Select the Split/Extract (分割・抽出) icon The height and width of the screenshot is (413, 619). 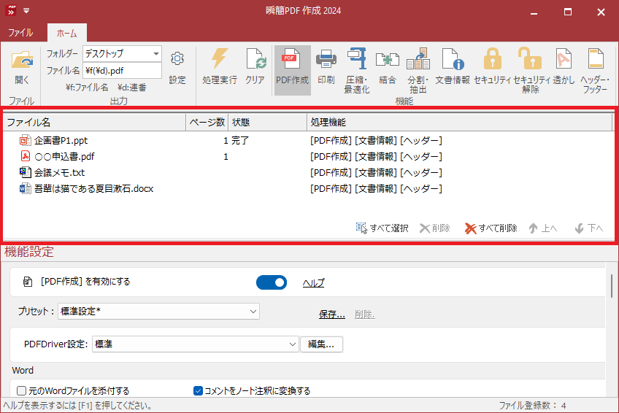click(x=418, y=59)
